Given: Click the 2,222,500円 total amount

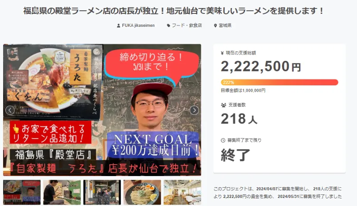Looking at the screenshot, I should point(261,67).
